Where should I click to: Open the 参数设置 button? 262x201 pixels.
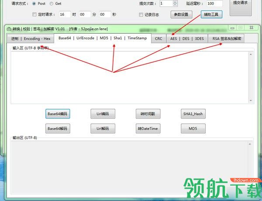[181, 14]
